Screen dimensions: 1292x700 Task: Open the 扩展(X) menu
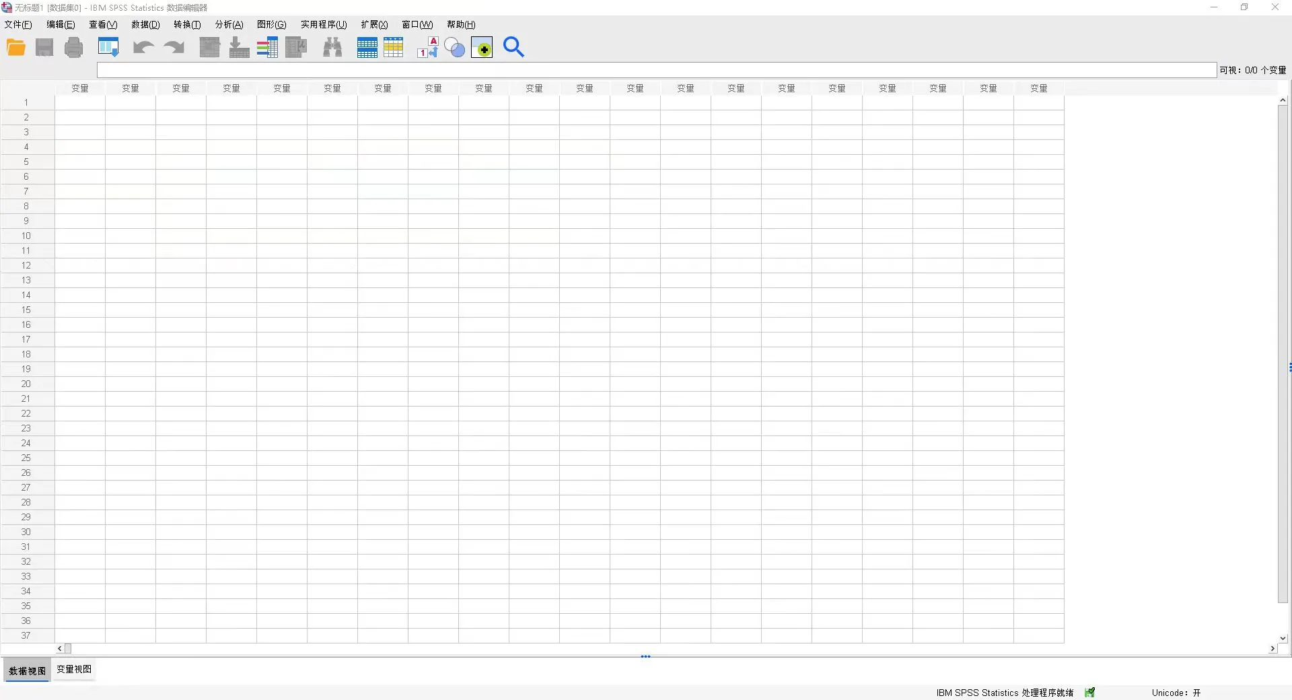pyautogui.click(x=374, y=24)
